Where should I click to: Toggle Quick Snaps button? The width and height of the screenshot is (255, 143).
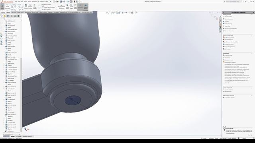pos(71,6)
